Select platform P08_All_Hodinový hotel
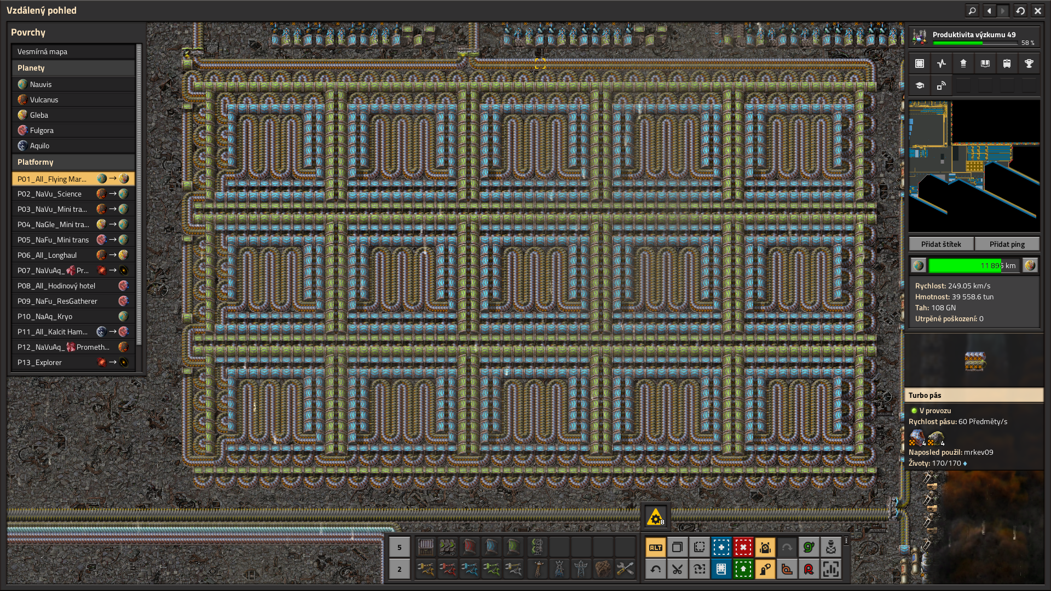Image resolution: width=1051 pixels, height=591 pixels. point(73,286)
